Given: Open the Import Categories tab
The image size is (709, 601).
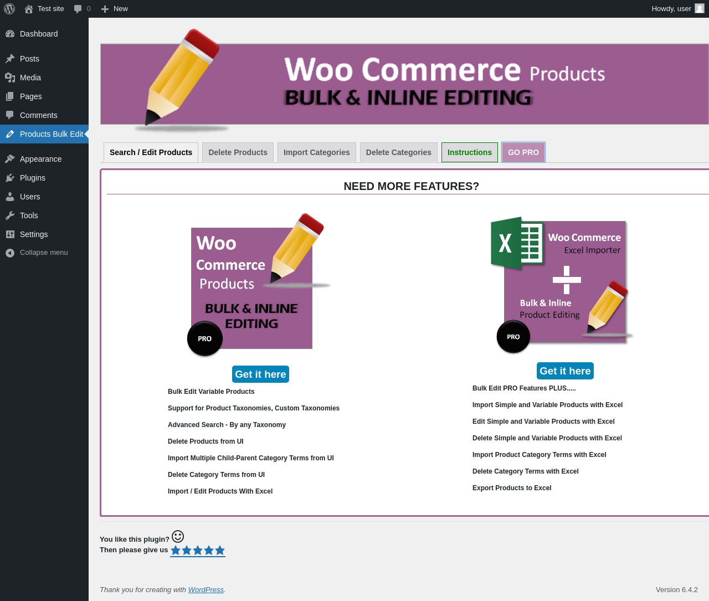Looking at the screenshot, I should [x=316, y=152].
